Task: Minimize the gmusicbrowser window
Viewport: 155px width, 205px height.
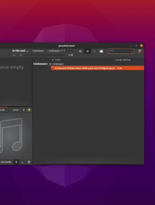Action: pyautogui.click(x=131, y=46)
